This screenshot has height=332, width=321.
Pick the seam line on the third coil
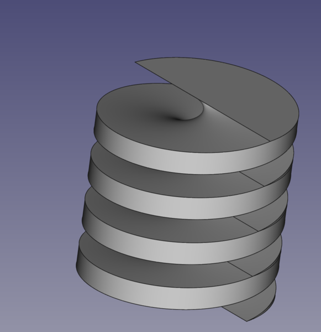[246, 224]
